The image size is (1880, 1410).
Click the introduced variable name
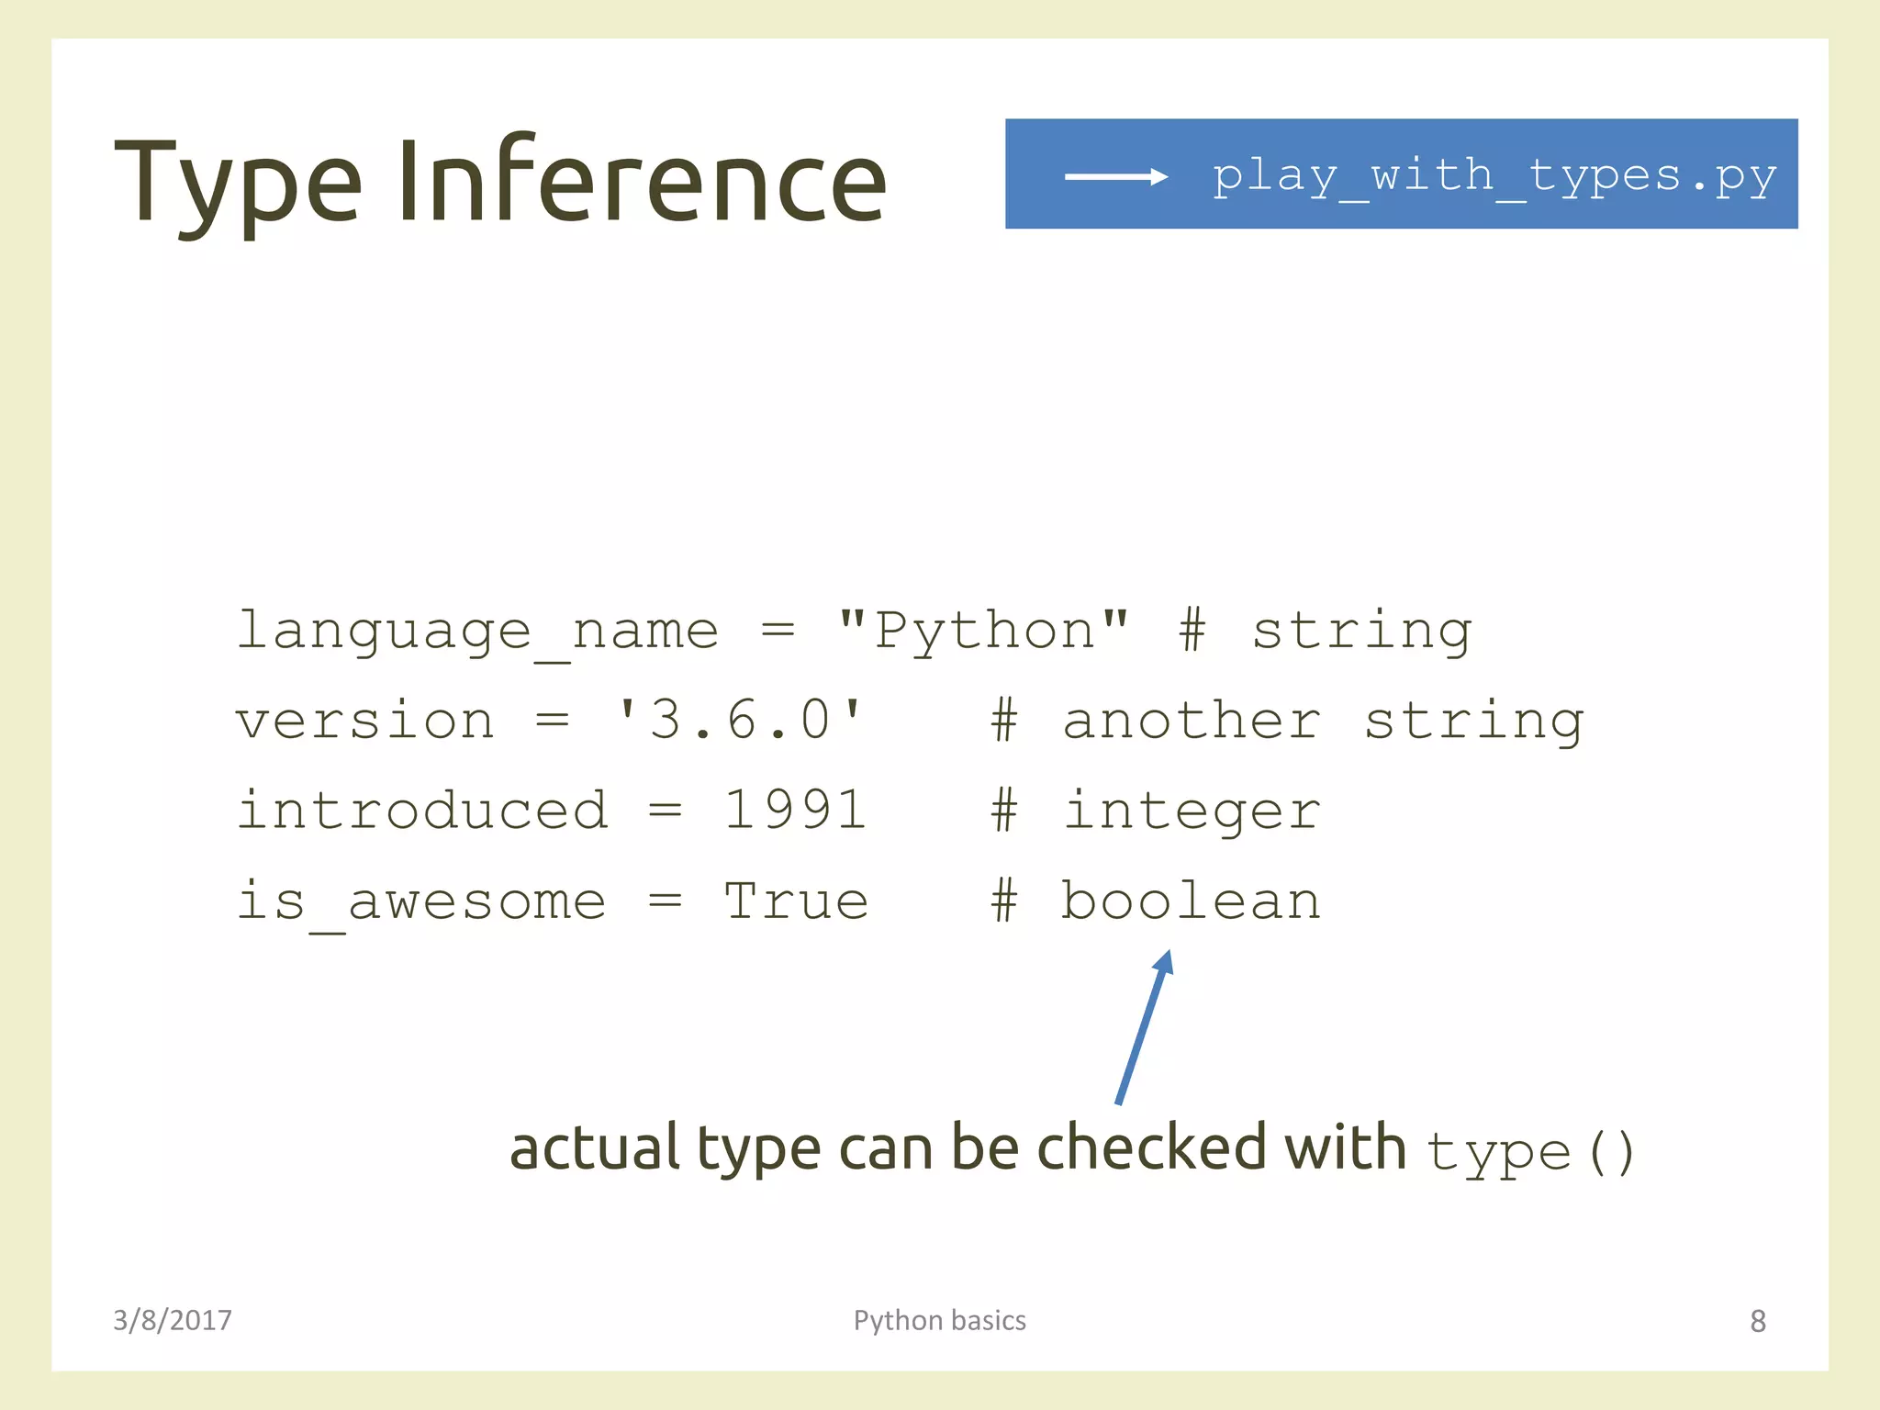[422, 811]
